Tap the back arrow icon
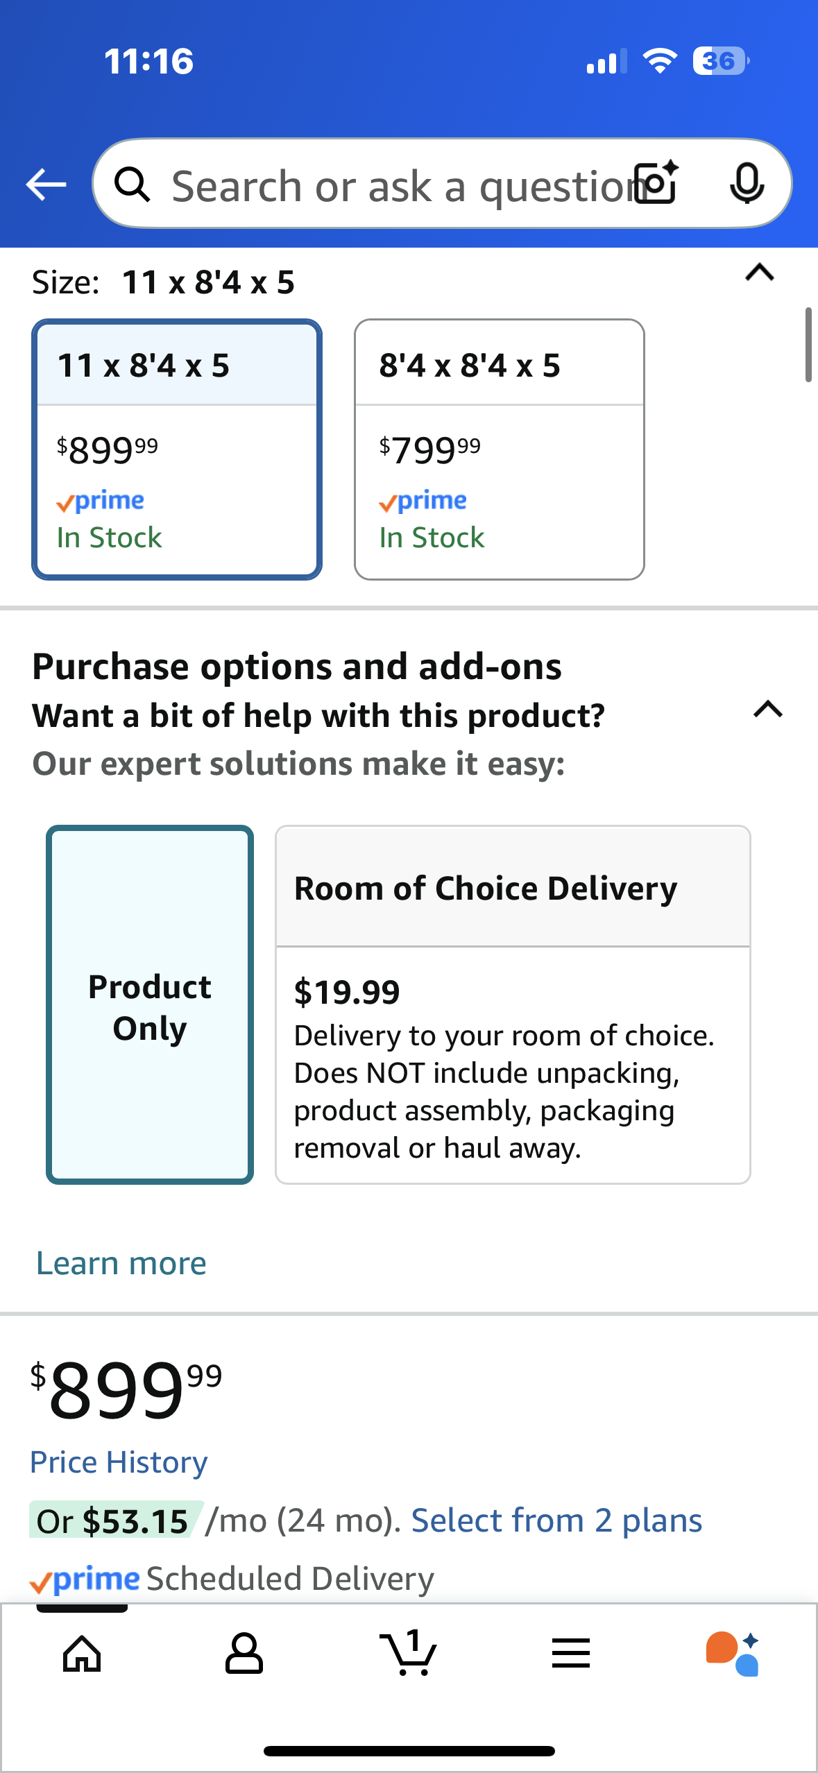818x1773 pixels. 46,185
